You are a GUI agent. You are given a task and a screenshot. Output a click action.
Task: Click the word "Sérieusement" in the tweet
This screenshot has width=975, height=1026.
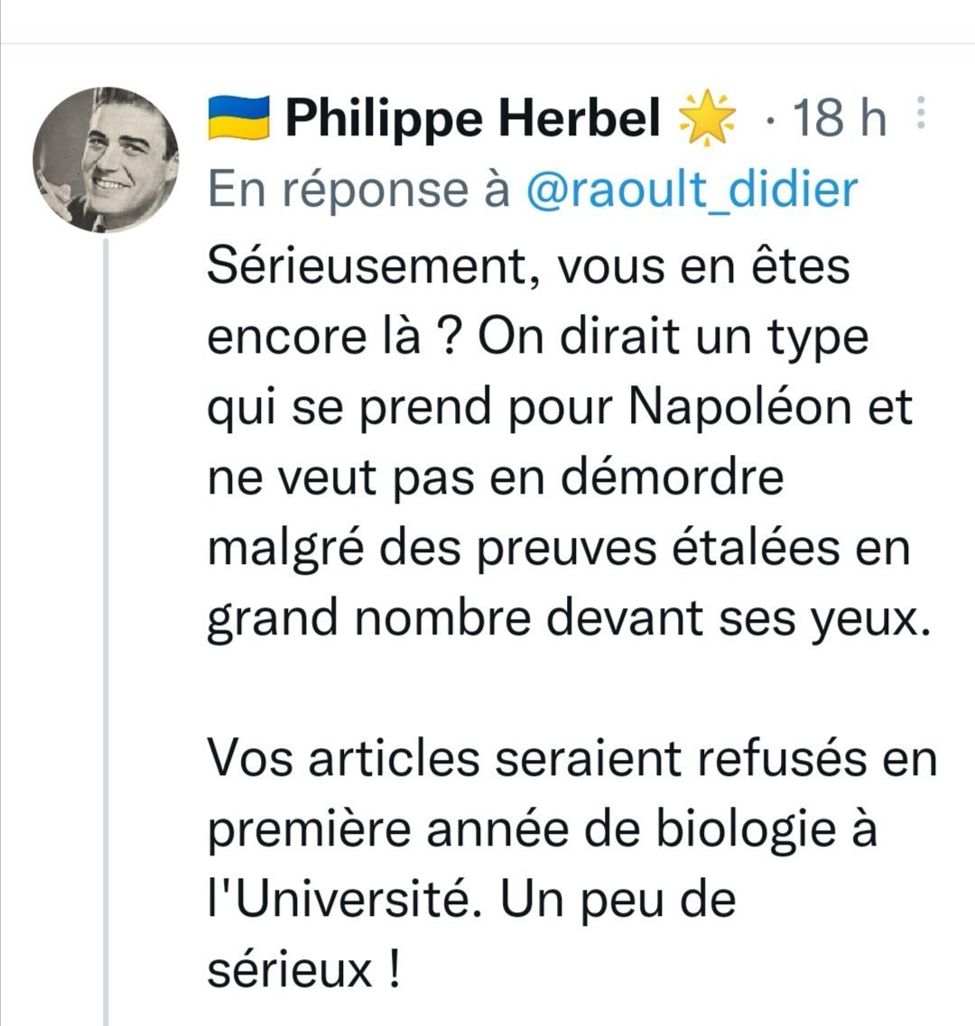coord(367,267)
